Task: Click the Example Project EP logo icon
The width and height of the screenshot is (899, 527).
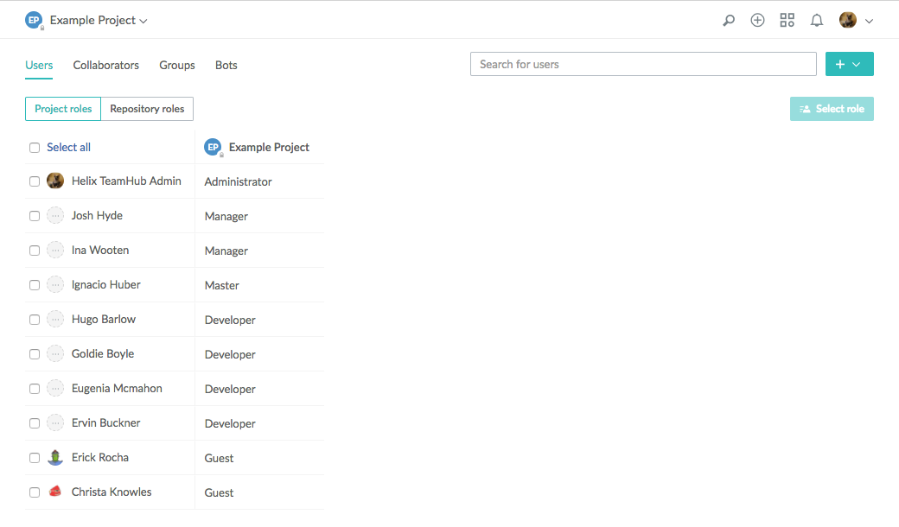Action: coord(34,20)
